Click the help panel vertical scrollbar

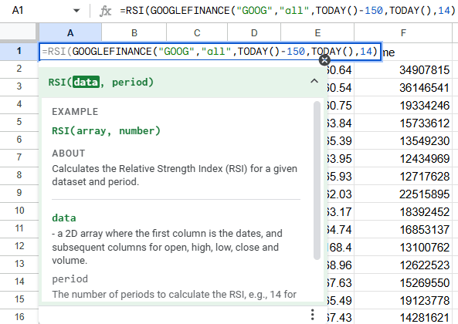pos(317,181)
